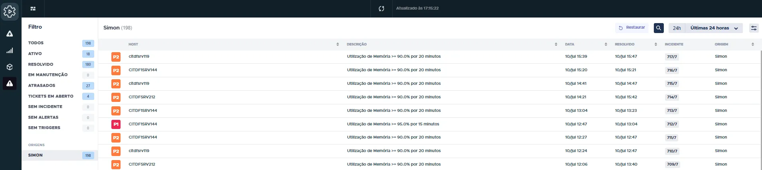Click the Restaurar button

631,27
